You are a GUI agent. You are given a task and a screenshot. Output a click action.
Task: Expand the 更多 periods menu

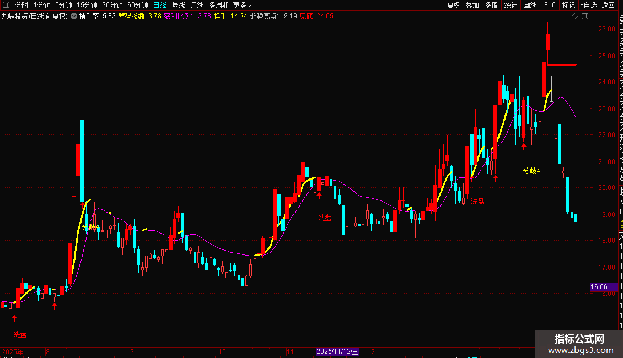click(243, 5)
